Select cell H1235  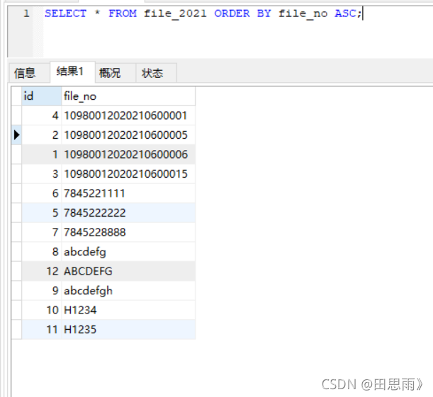point(128,330)
